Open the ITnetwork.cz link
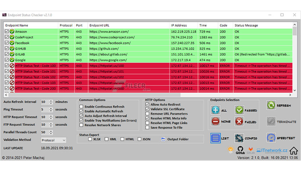This screenshot has height=174, width=301. pos(272,150)
